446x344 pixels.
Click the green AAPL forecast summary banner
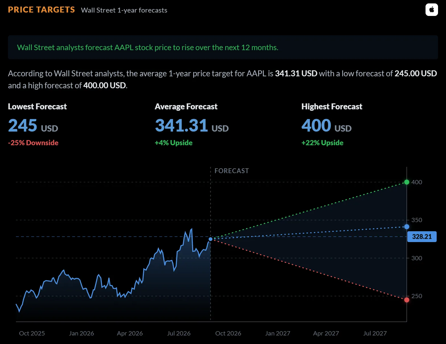[223, 47]
